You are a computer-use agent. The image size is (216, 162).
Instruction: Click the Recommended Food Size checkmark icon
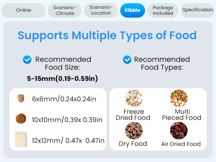click(27, 59)
